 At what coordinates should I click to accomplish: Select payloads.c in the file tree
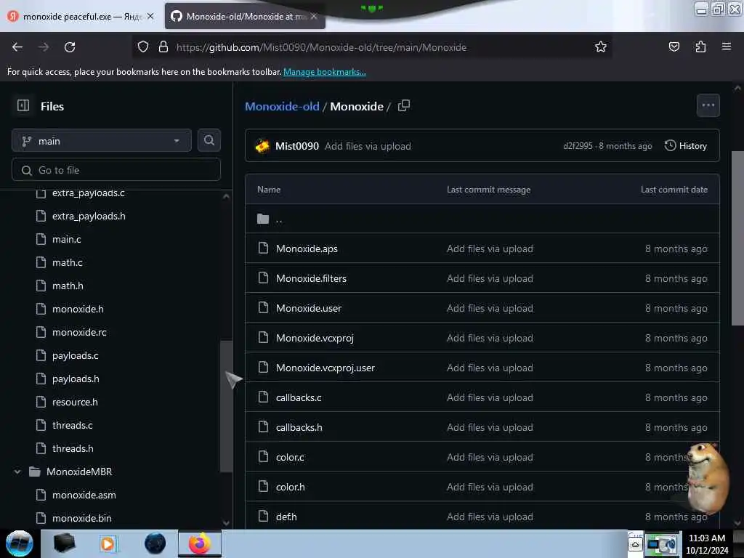76,355
